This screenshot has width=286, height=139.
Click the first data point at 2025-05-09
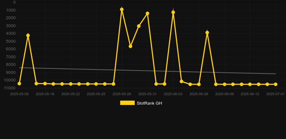[19, 84]
